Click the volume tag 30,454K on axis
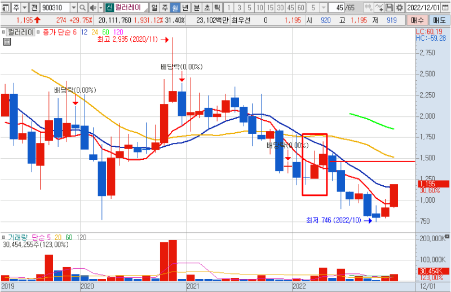This screenshot has height=292, width=451. 434,271
